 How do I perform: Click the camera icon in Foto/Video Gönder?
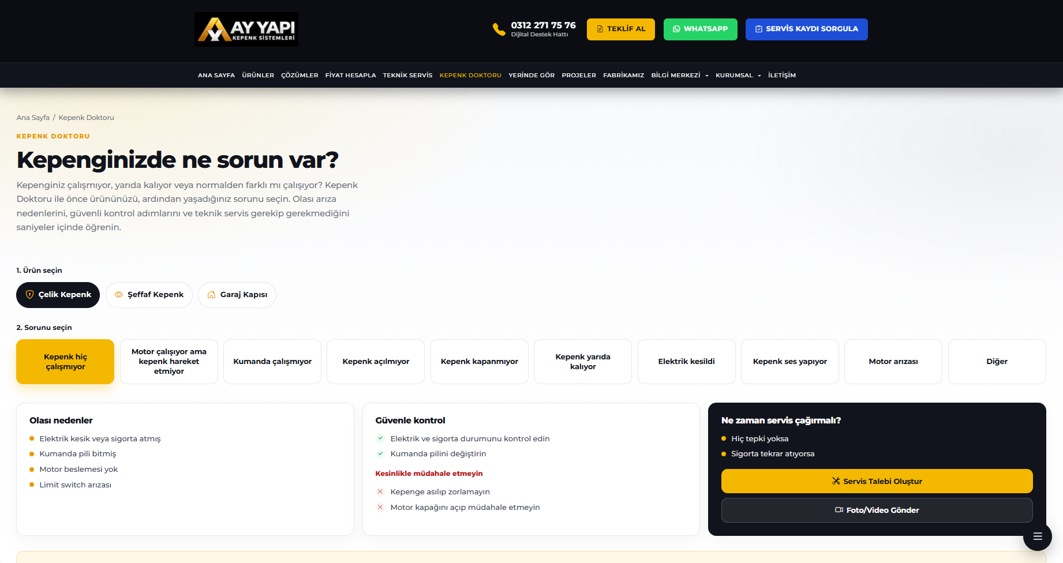click(839, 510)
